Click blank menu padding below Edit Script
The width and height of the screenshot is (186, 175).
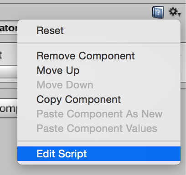coord(99,163)
